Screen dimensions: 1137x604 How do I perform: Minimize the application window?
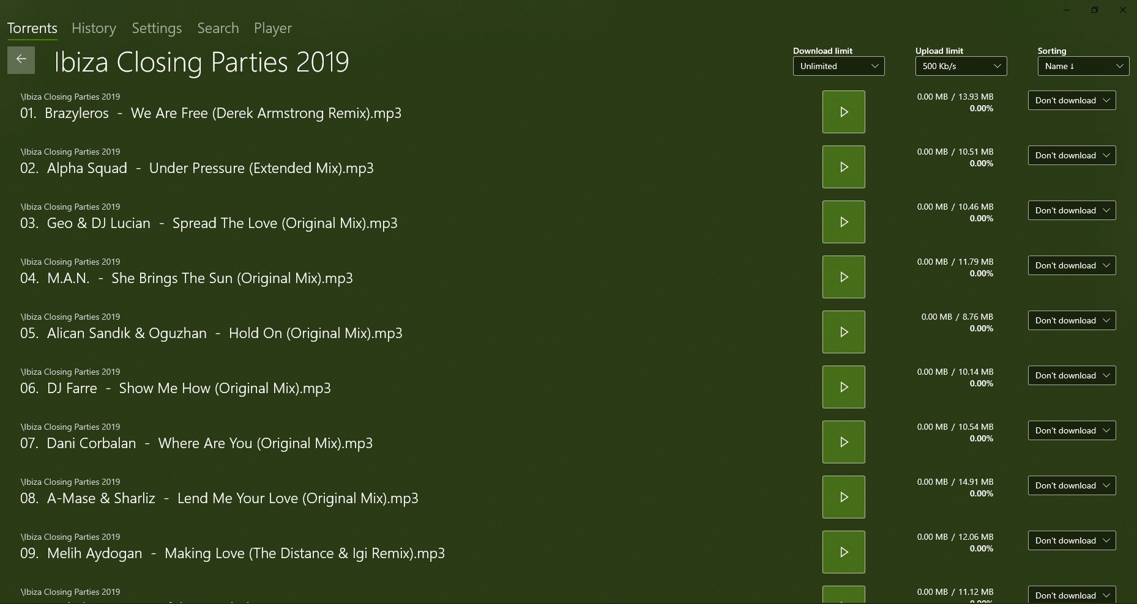[1067, 10]
